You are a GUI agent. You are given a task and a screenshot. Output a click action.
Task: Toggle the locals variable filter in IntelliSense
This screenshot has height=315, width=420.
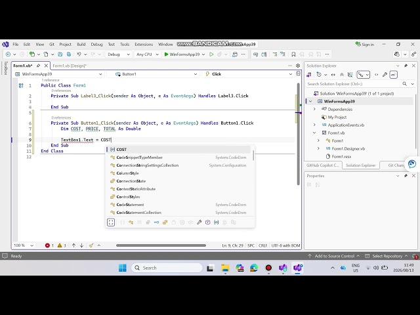click(216, 222)
